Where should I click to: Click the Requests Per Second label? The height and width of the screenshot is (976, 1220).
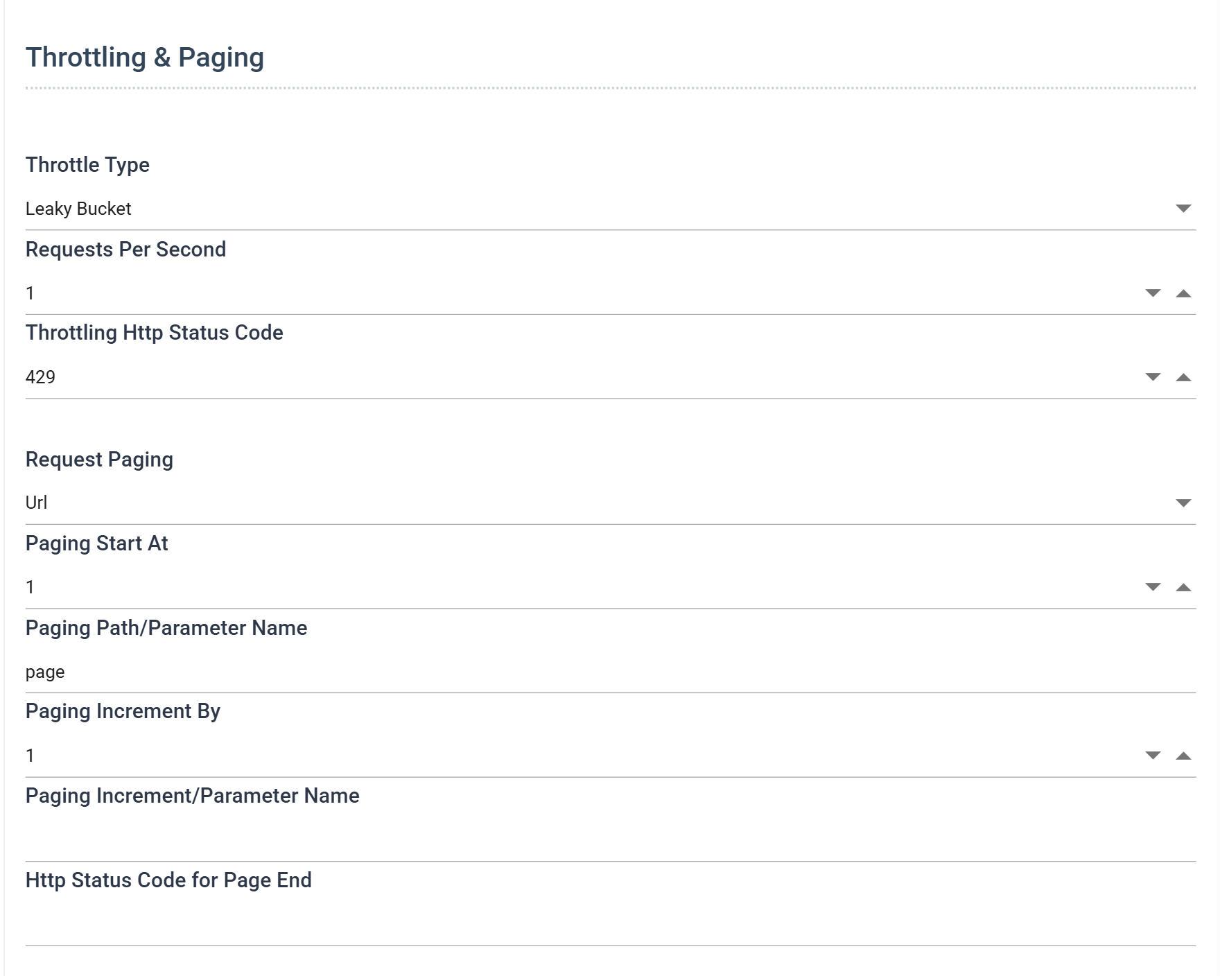point(125,250)
